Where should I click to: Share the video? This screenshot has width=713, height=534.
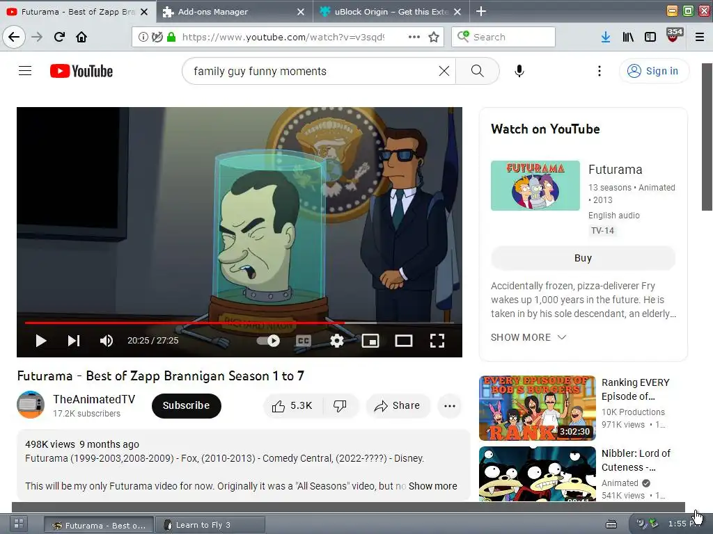click(x=398, y=405)
